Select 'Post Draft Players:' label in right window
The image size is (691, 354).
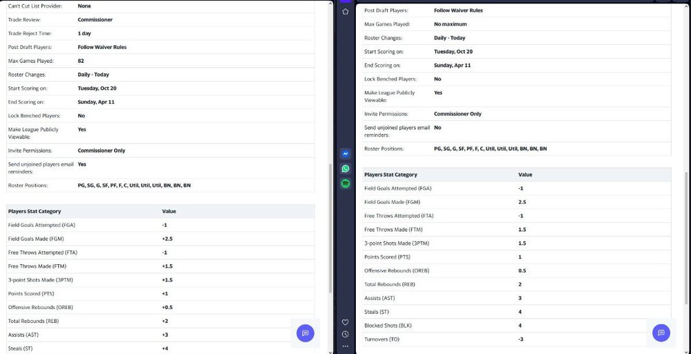(386, 10)
